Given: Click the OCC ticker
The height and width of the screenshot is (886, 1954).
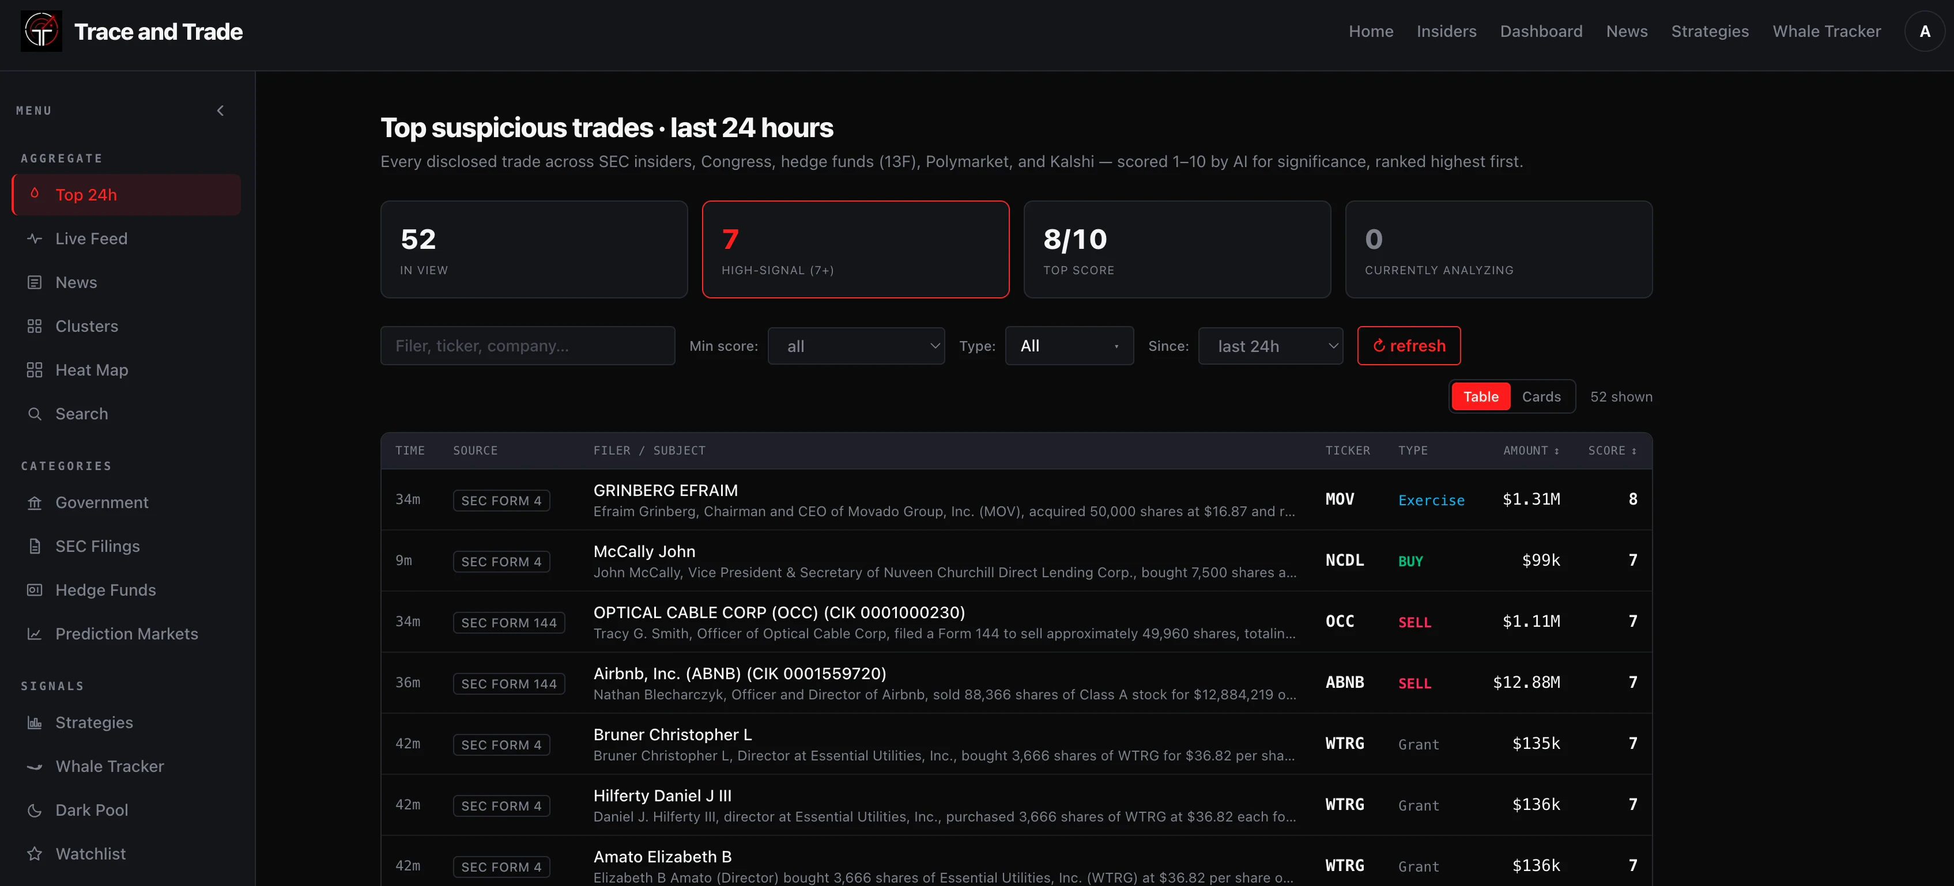Looking at the screenshot, I should click(x=1340, y=621).
